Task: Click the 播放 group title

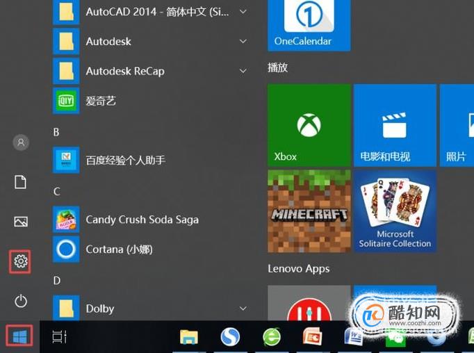Action: click(x=277, y=67)
